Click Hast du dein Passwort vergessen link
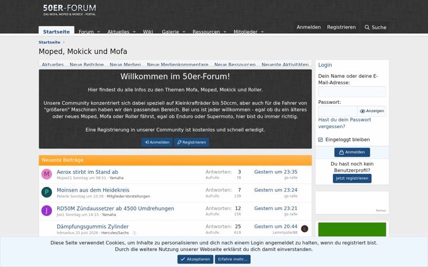 tap(344, 123)
